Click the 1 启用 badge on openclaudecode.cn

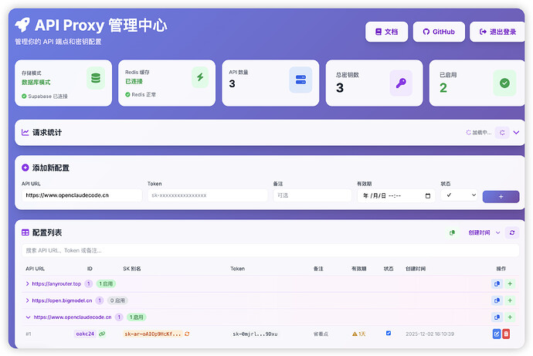coord(136,317)
